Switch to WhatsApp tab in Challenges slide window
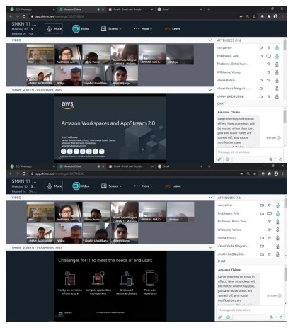Screen dimensions: 293x328 (x=33, y=166)
